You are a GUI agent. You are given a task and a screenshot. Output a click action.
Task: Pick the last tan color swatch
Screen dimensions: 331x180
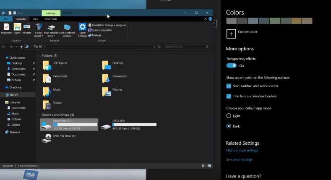click(x=307, y=21)
